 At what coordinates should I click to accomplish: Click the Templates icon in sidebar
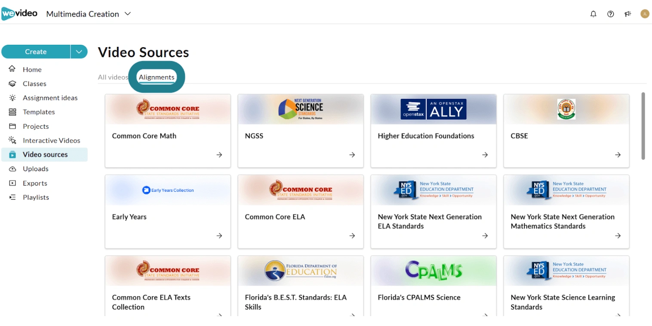tap(12, 112)
